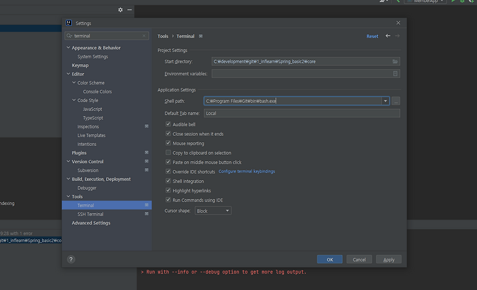
Task: Open the Cursor shape Block dropdown
Action: (x=213, y=211)
